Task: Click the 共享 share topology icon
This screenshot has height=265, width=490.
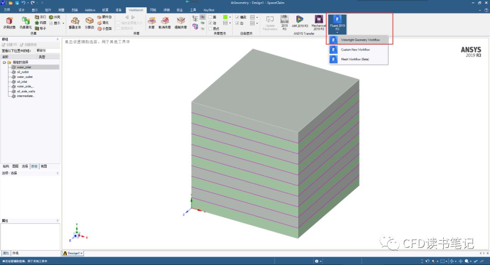Action: (152, 21)
